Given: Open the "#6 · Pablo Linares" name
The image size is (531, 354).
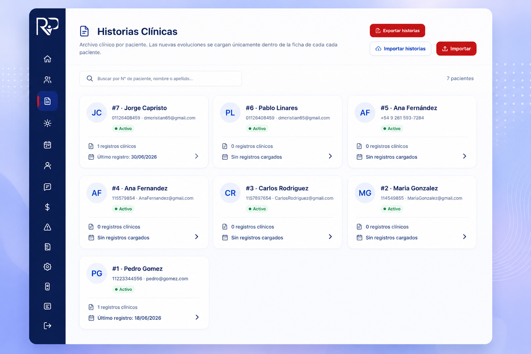Looking at the screenshot, I should pos(272,108).
